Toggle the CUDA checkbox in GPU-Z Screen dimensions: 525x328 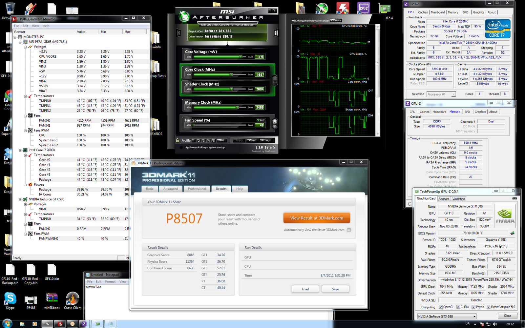click(x=458, y=307)
